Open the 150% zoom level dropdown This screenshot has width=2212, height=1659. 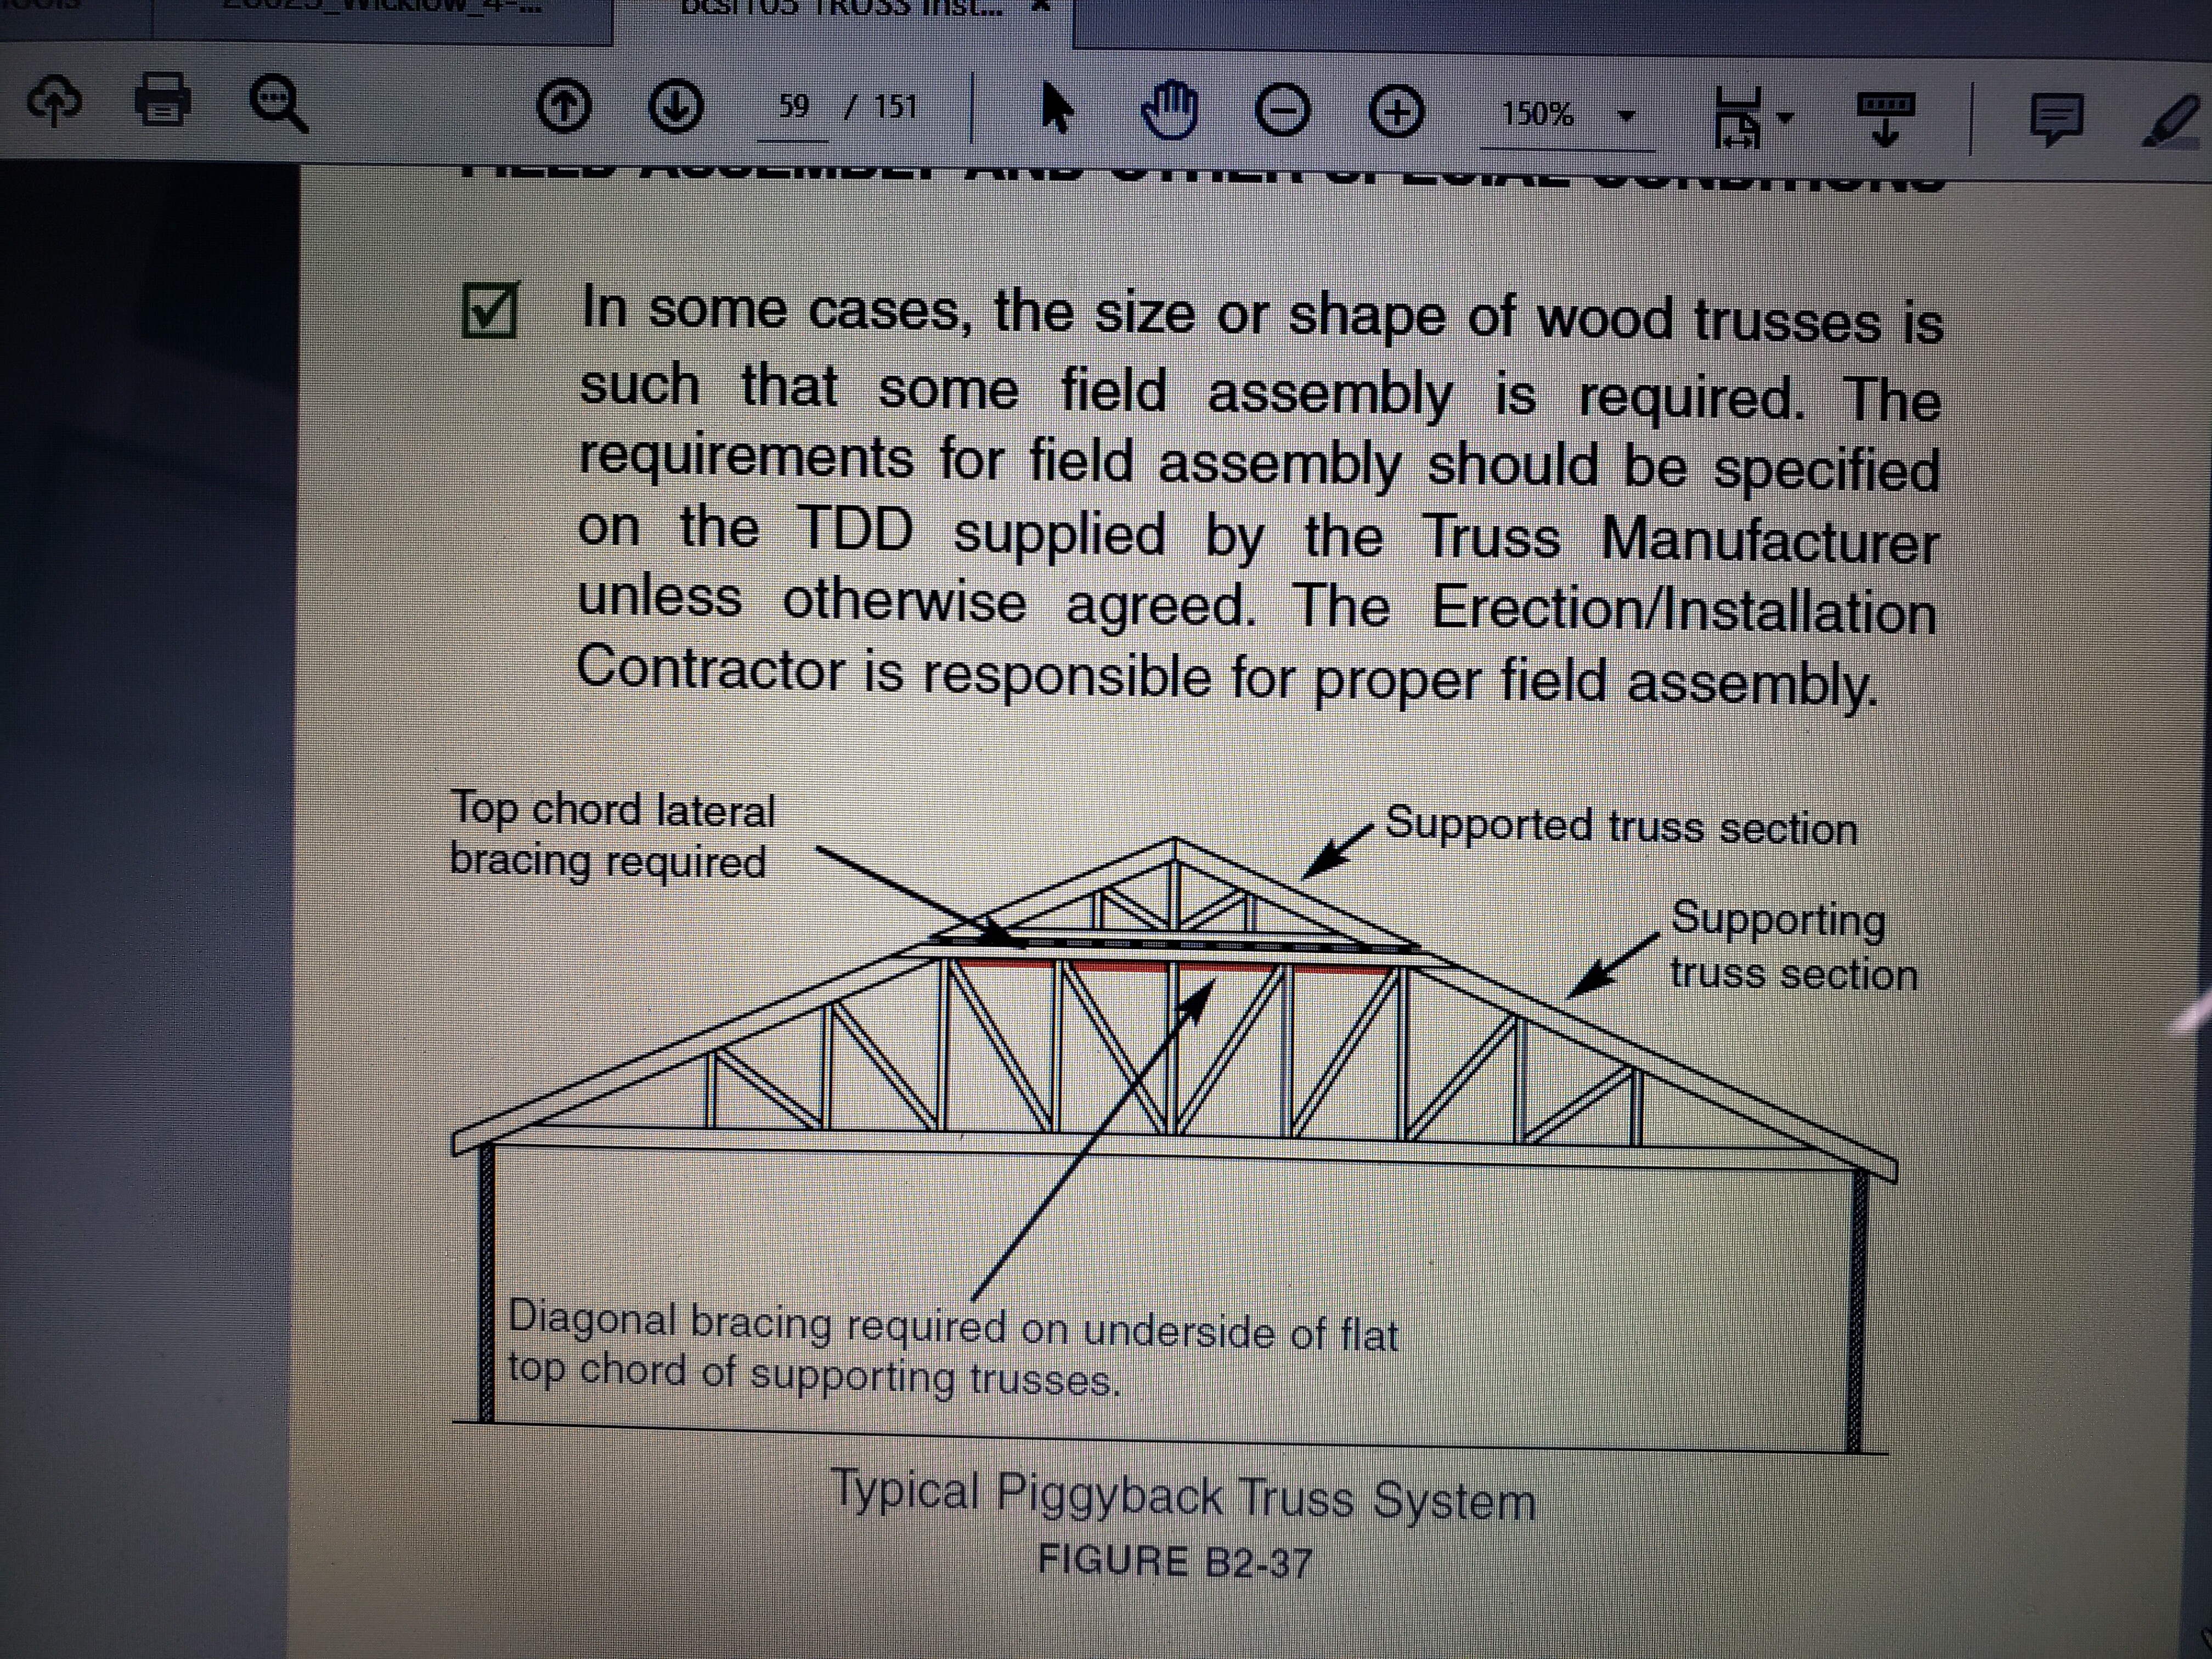pos(1628,116)
